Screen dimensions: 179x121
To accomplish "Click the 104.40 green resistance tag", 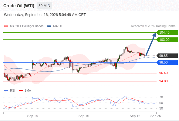I will 167,33.
